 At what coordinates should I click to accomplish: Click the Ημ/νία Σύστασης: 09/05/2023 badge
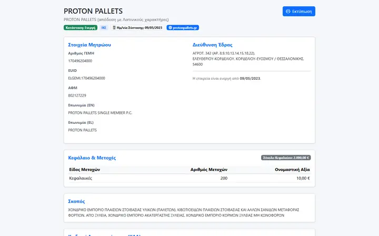pyautogui.click(x=137, y=28)
